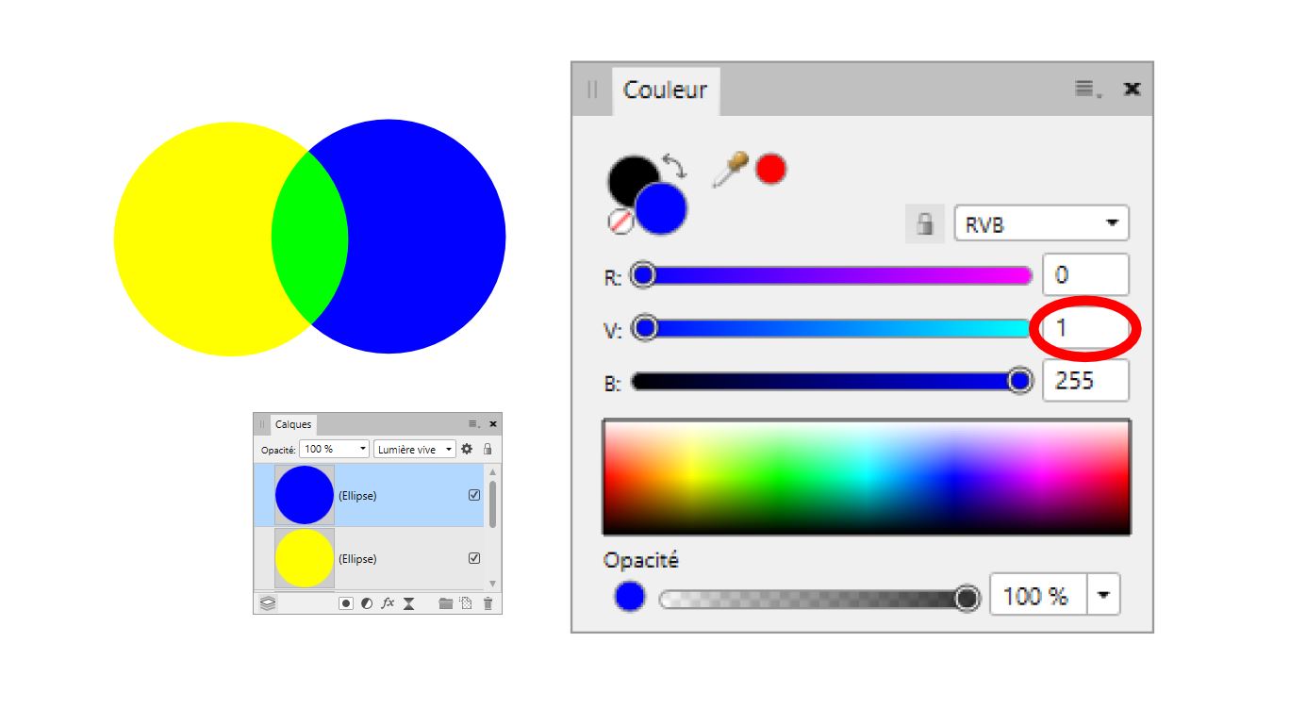Close the Couleur panel
Screen dimensions: 1290x725
(1133, 89)
